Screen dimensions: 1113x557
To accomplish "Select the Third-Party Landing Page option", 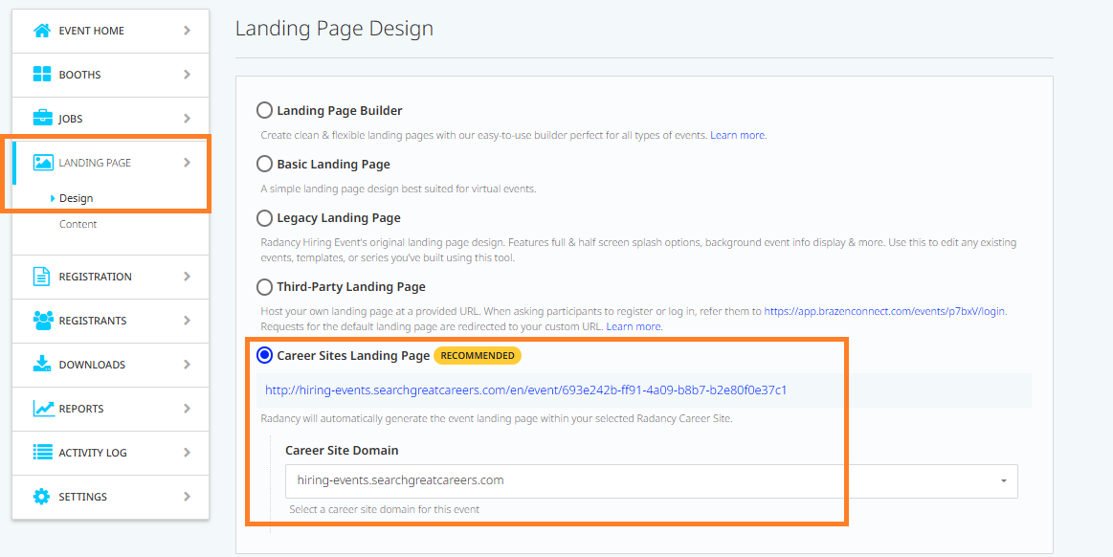I will tap(265, 286).
